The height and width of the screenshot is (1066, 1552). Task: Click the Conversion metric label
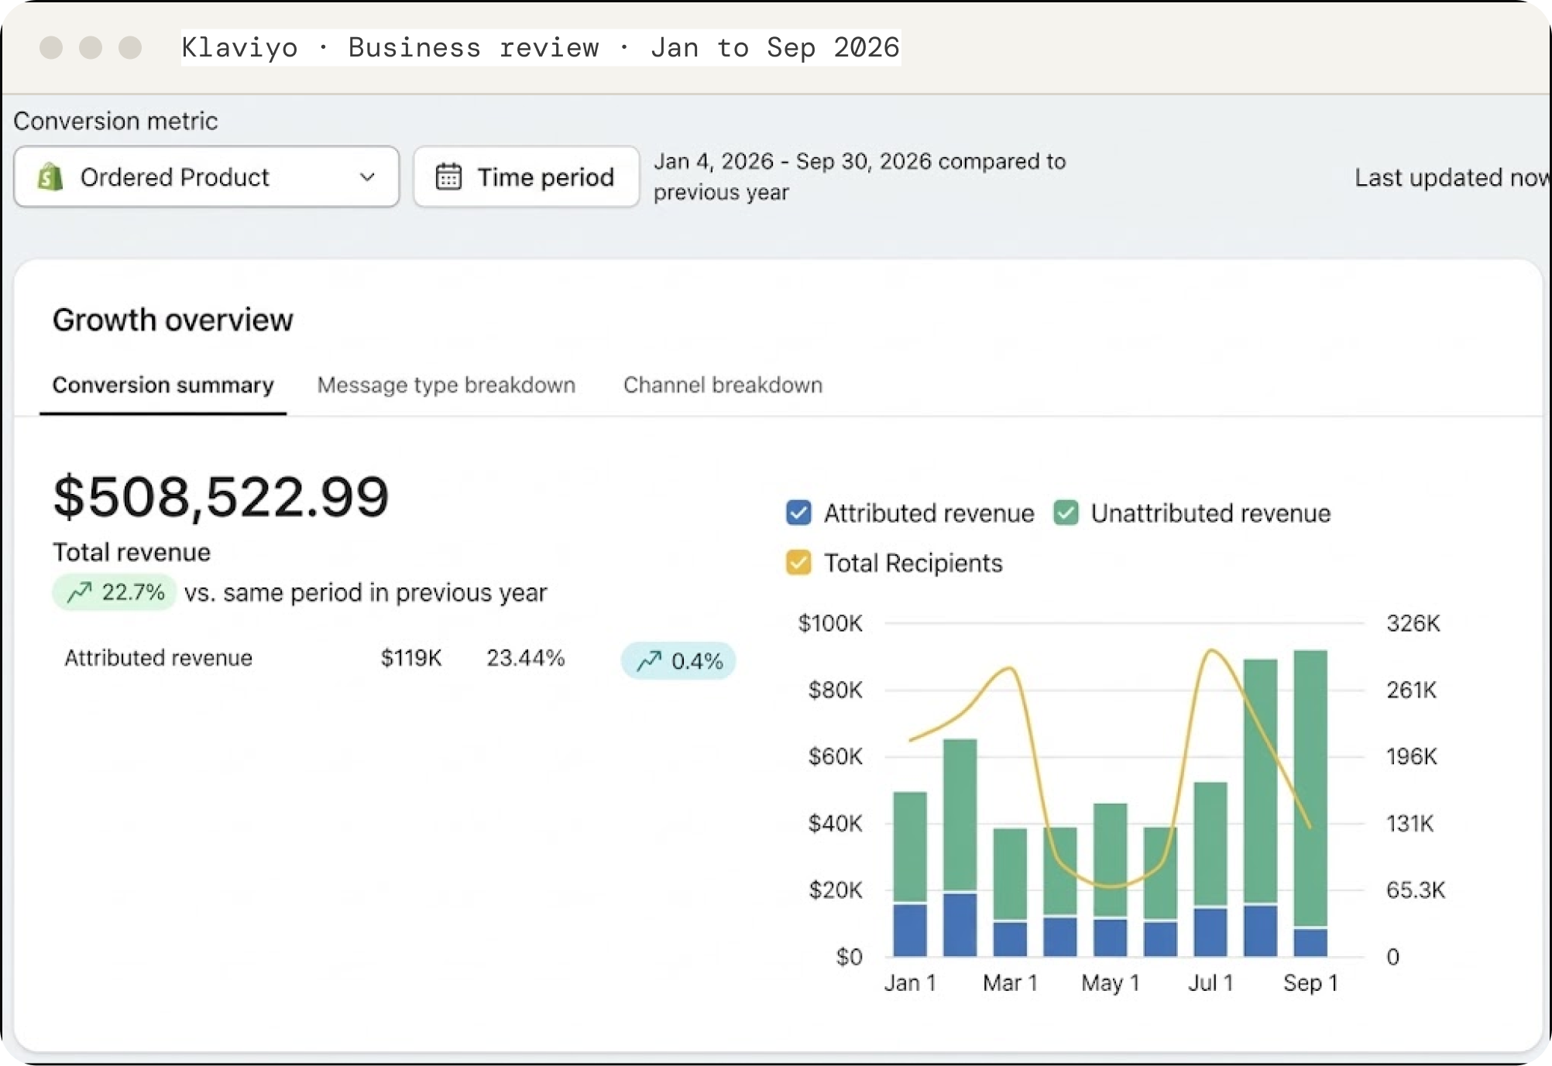(x=115, y=121)
